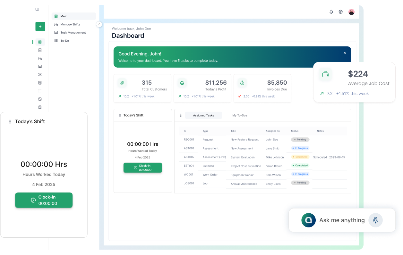Open Manage Shifts from the menu
403x255 pixels.
click(x=70, y=24)
